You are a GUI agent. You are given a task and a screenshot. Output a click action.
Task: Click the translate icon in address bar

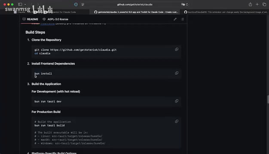(x=183, y=4)
